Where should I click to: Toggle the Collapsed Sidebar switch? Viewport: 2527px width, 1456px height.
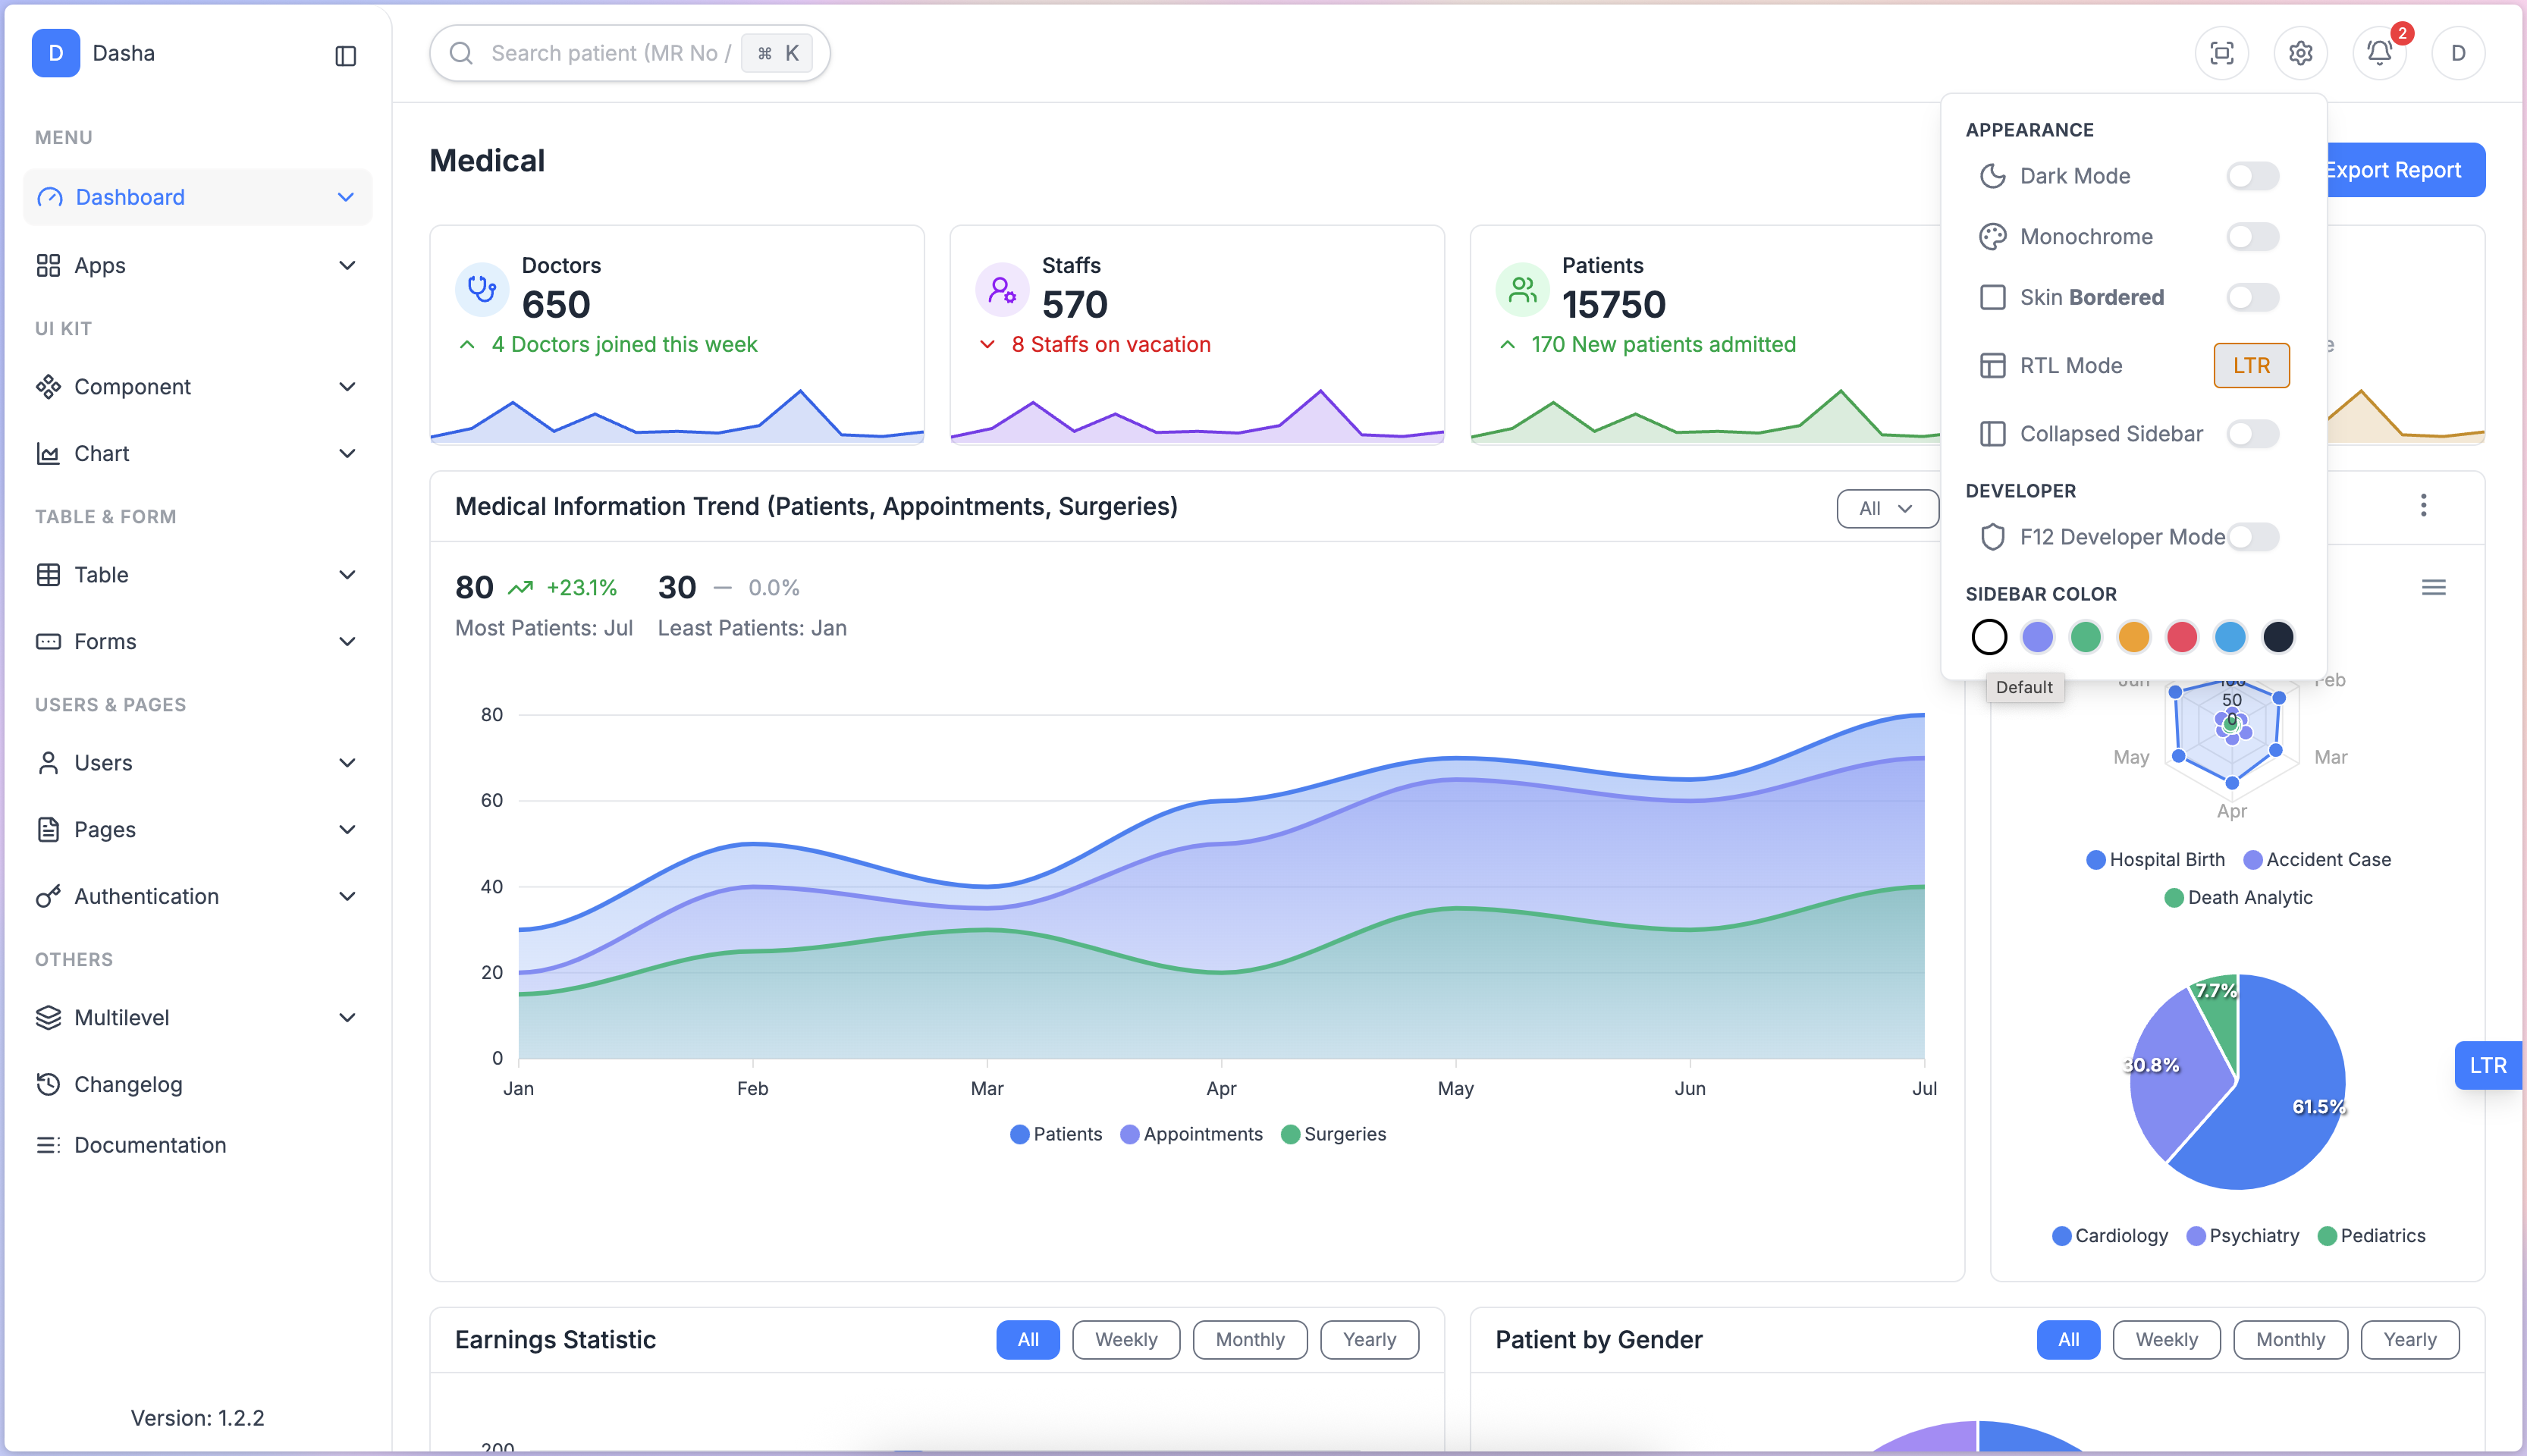(x=2252, y=434)
